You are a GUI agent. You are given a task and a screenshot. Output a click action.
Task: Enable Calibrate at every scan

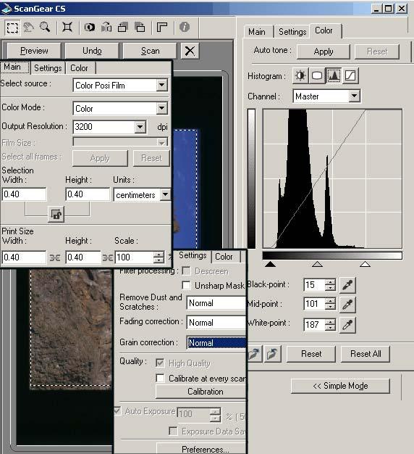coord(160,378)
